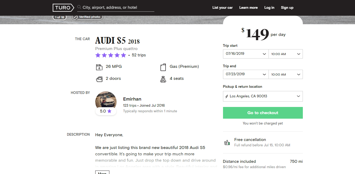
Task: Click the search magnifier icon
Action: 79,7
